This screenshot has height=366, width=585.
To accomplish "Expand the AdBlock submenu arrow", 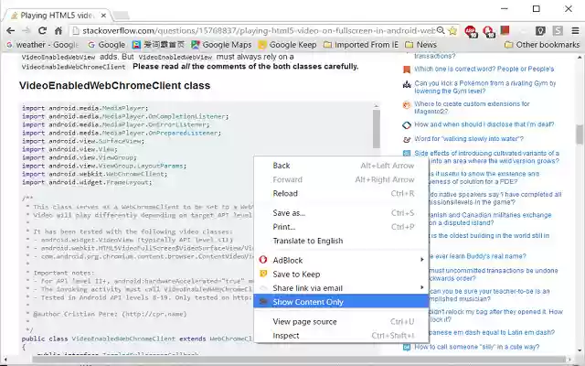I will click(422, 260).
